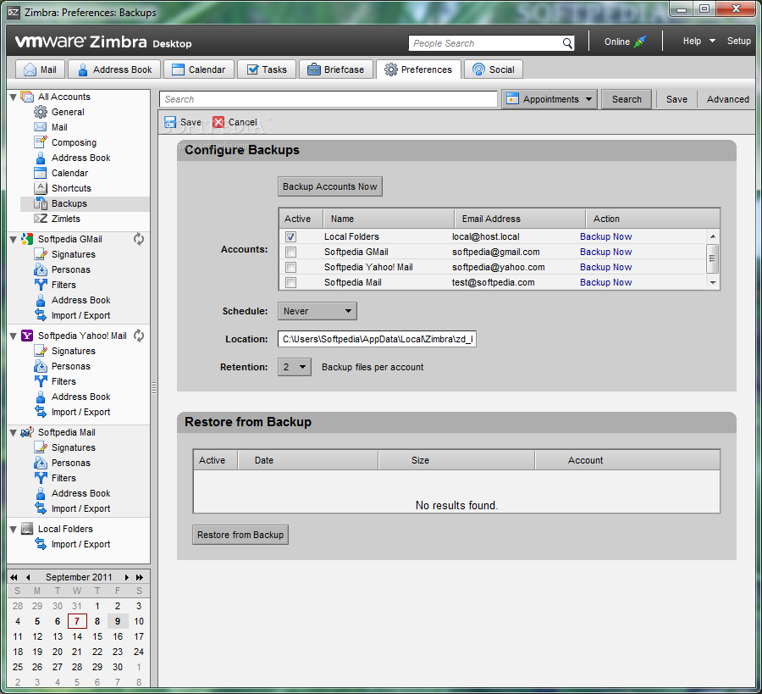This screenshot has width=762, height=694.
Task: Collapse the Softpedia Yahoo! Mail tree
Action: [x=13, y=336]
